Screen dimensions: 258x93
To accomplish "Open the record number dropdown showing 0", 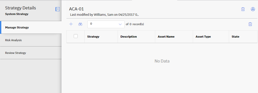I will pyautogui.click(x=106, y=24).
